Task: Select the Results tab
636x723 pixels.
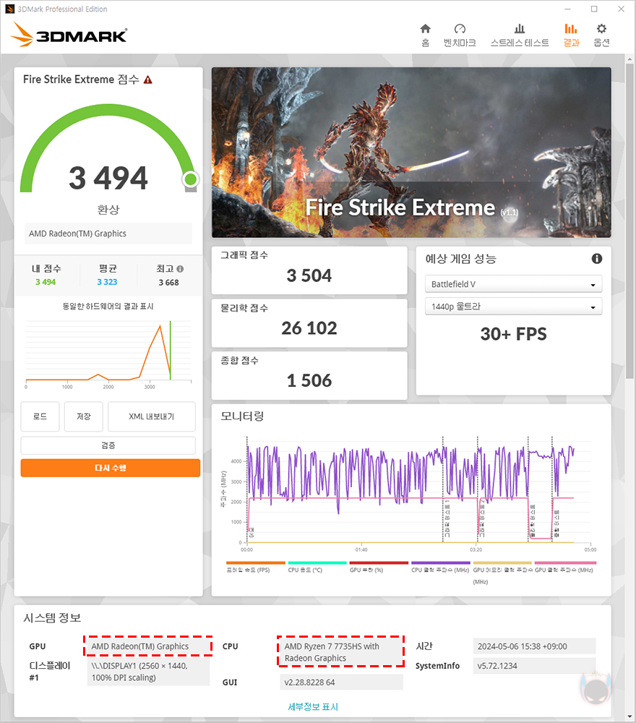Action: point(570,35)
